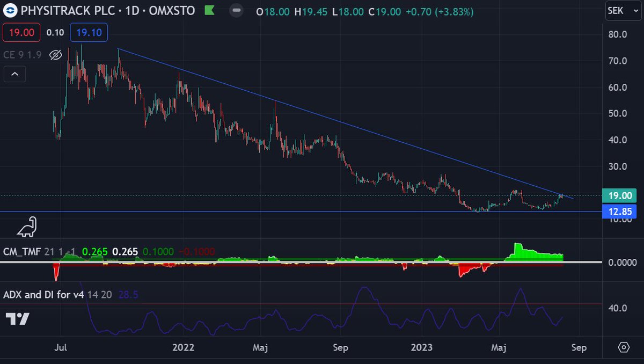Click the TradingView logo
644x364 pixels.
(17, 318)
